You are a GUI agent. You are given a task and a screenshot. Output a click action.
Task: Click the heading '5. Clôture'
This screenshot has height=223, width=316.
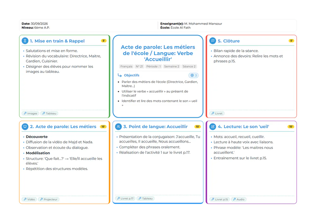229,41
